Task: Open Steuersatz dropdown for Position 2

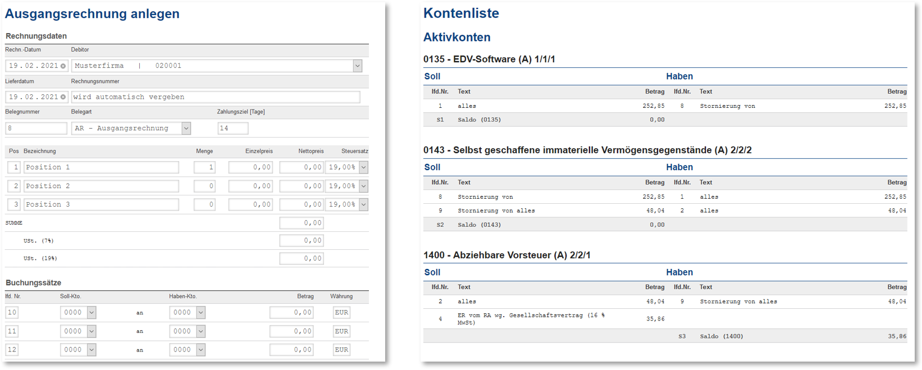Action: click(x=364, y=186)
